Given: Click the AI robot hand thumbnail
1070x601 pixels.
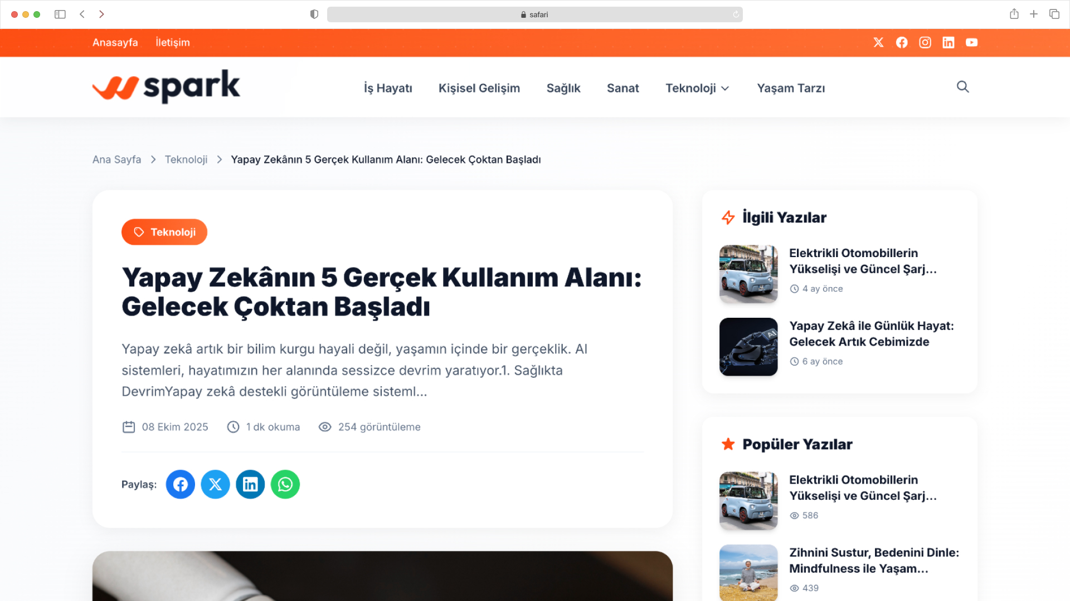Looking at the screenshot, I should tap(748, 347).
